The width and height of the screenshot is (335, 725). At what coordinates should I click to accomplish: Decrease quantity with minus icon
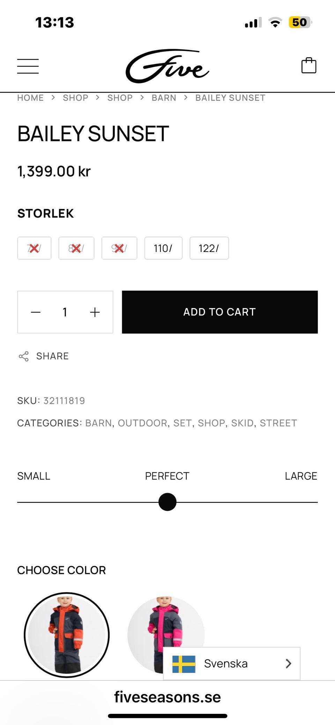point(36,312)
